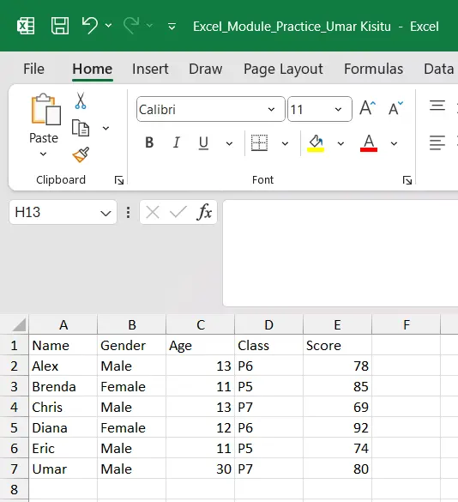Open the File tab
This screenshot has width=458, height=502.
click(x=33, y=69)
